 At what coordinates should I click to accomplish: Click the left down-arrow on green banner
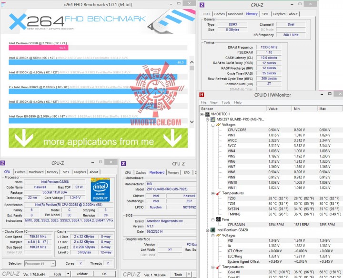tap(24, 138)
